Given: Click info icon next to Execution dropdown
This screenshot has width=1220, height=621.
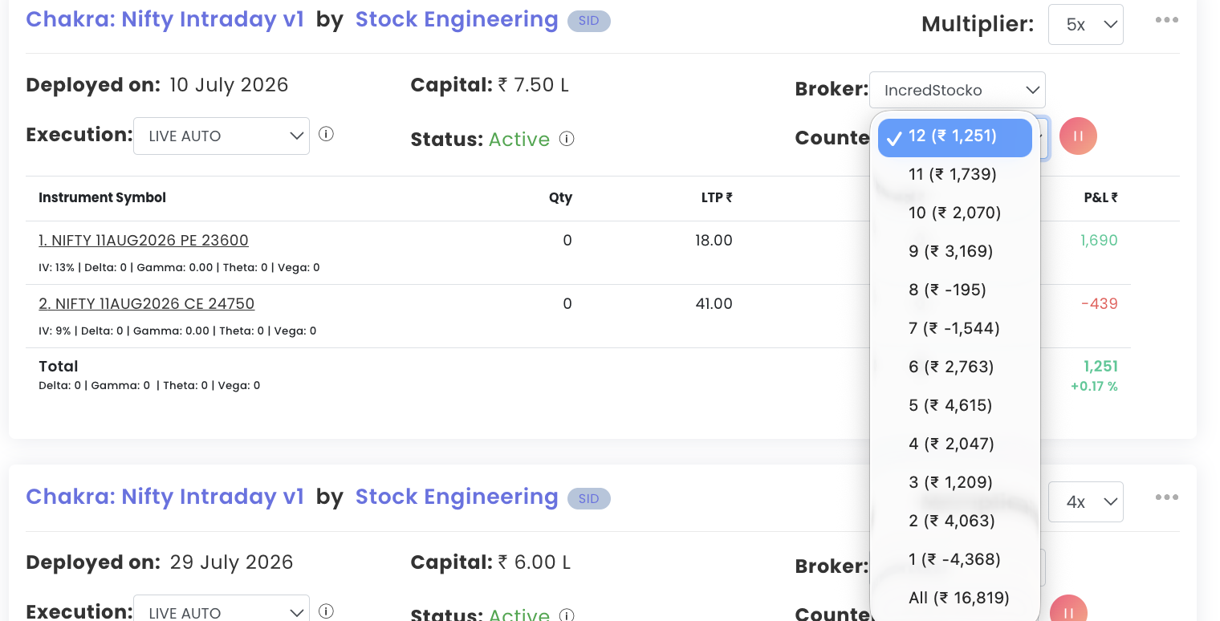Looking at the screenshot, I should click(x=326, y=134).
